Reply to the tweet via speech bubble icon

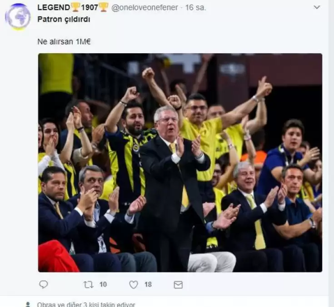[x=44, y=284]
